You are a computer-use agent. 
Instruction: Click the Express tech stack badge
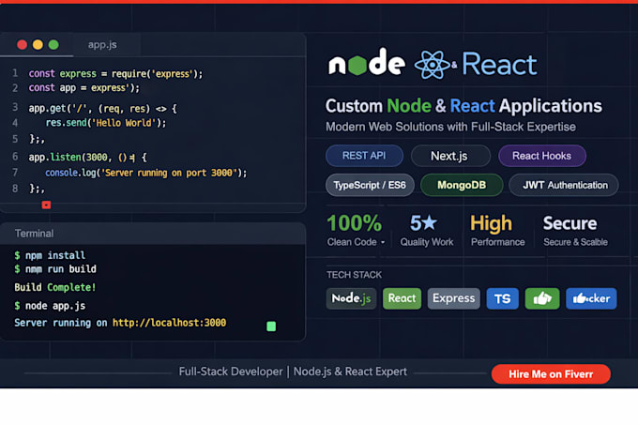tap(454, 298)
